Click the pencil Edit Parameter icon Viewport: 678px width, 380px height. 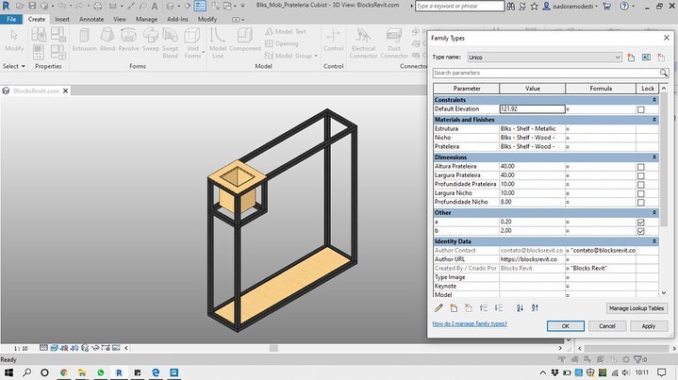pos(438,307)
